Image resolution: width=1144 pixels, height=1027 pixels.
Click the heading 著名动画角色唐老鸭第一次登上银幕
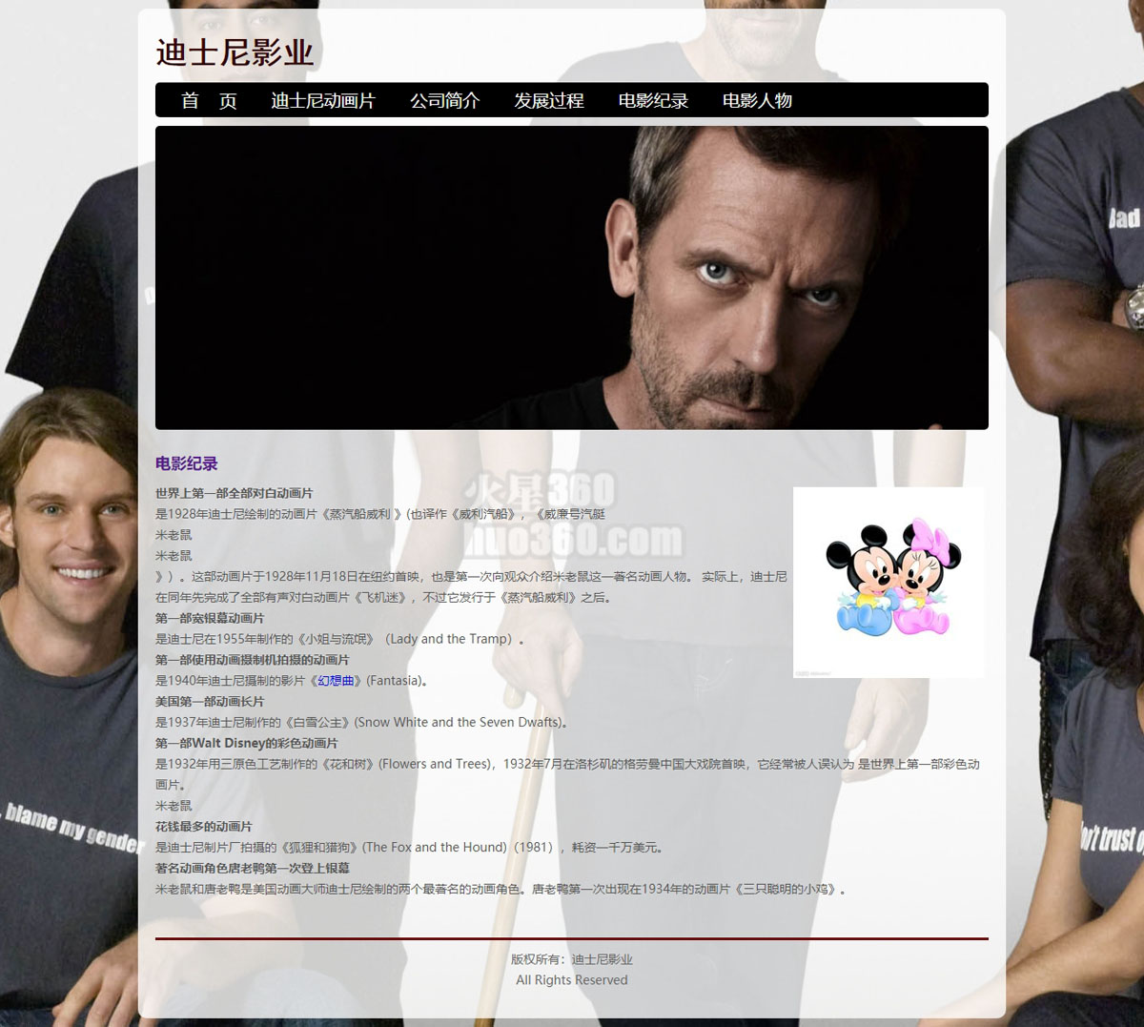pyautogui.click(x=253, y=869)
